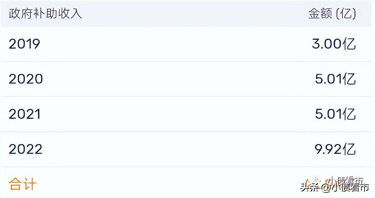The height and width of the screenshot is (198, 375).
Task: Click the 金额 column header text
Action: point(320,14)
